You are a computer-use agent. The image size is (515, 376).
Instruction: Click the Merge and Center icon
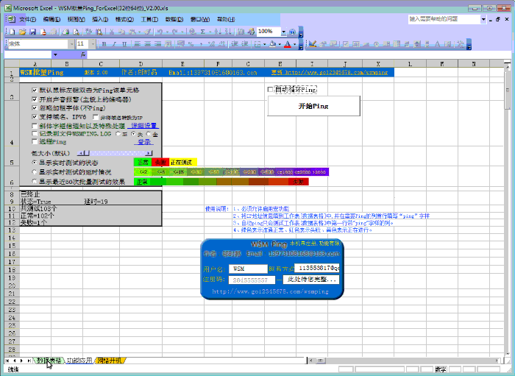point(168,44)
